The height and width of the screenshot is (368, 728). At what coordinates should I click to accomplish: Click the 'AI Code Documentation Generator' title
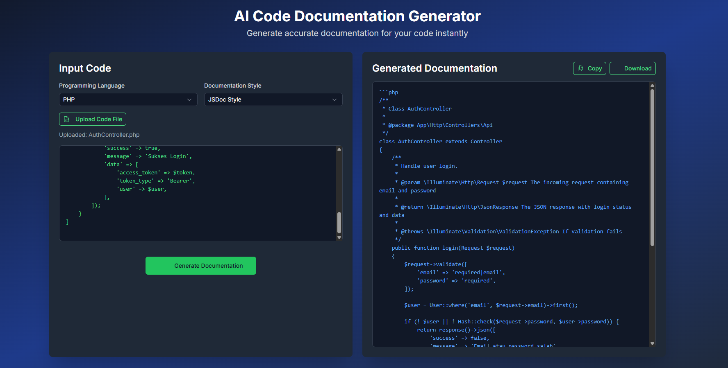coord(357,16)
